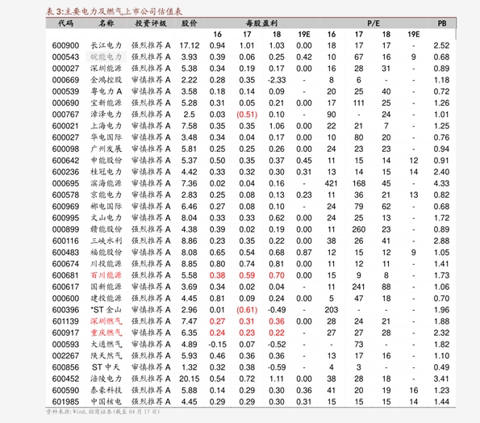Viewport: 480px width, 423px height.
Task: Select the 代码 column header
Action: [65, 23]
